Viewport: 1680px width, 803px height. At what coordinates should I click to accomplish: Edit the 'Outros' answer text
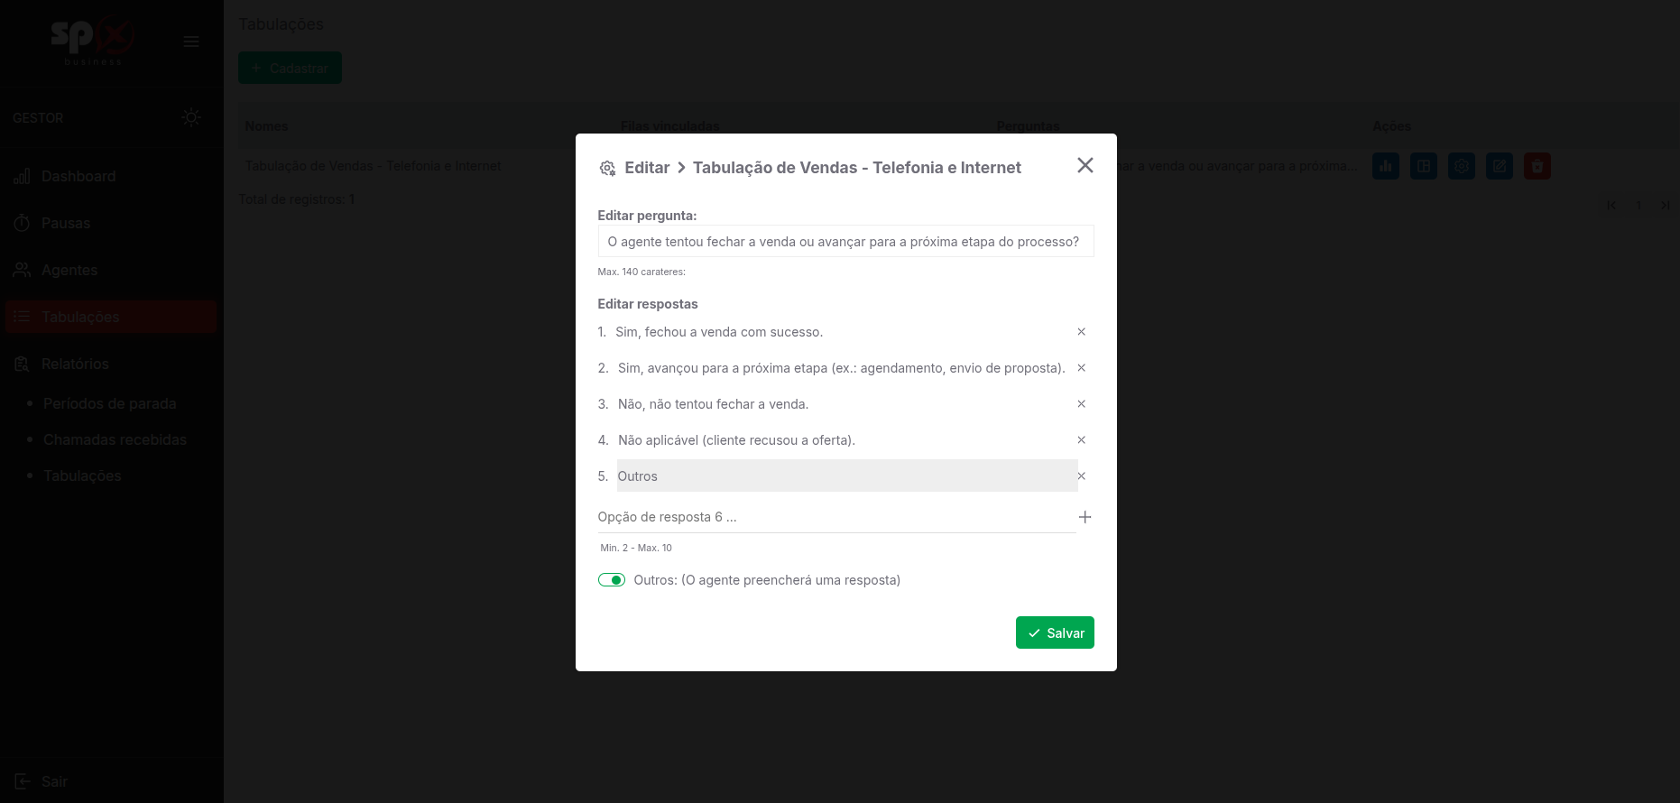(845, 476)
